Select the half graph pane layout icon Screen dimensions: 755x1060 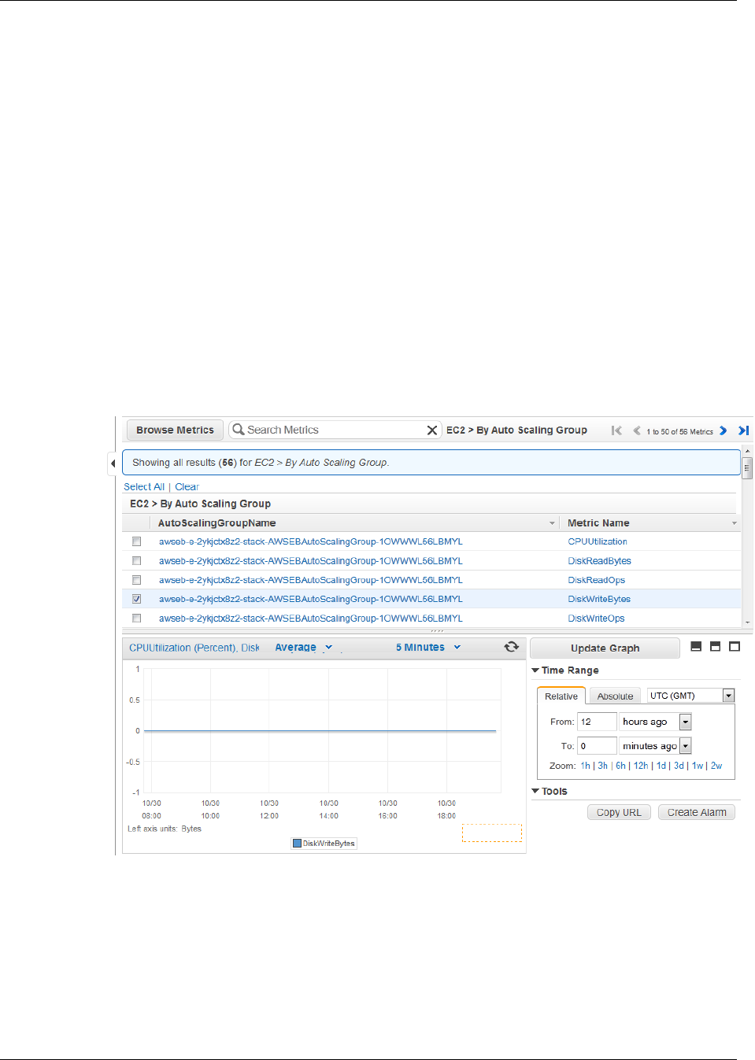[x=715, y=646]
